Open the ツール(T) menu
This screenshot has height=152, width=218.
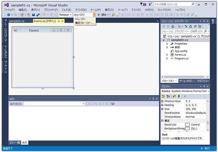coord(123,10)
